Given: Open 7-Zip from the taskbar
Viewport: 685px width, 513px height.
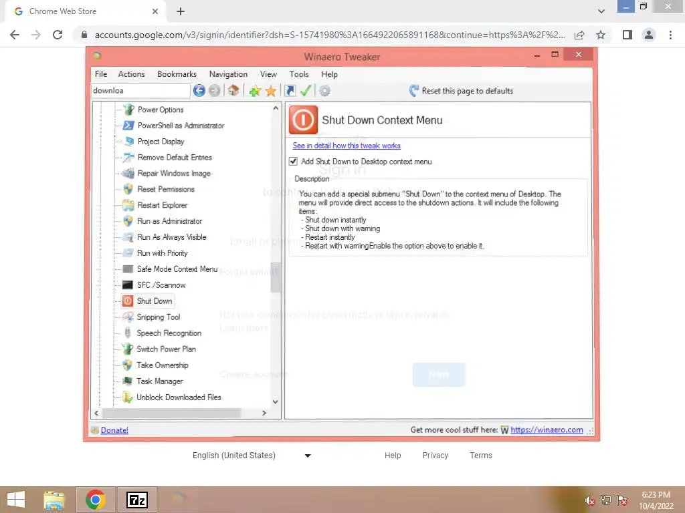Looking at the screenshot, I should tap(136, 500).
